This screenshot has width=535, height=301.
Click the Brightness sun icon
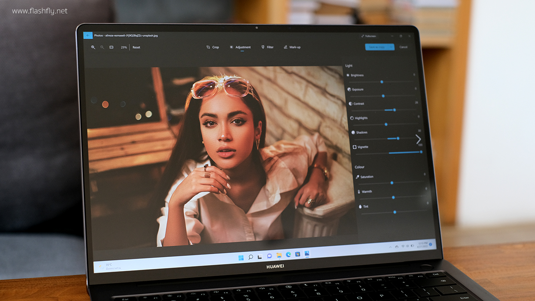click(348, 75)
